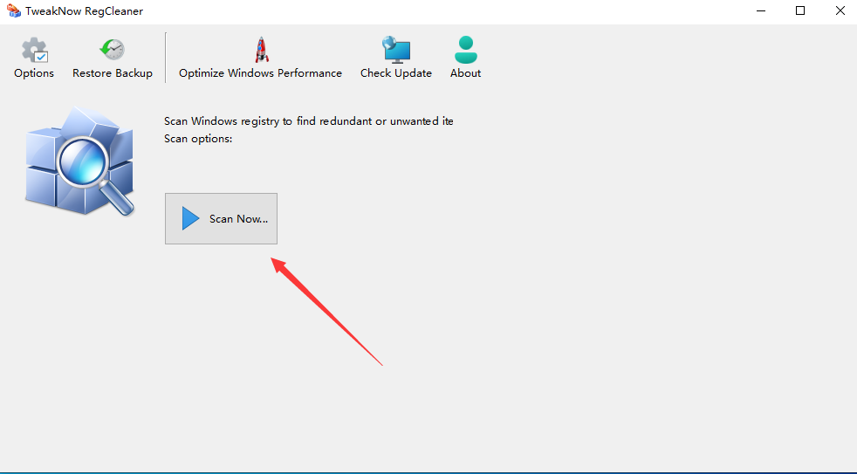
Task: Click the registry magnifier cube image
Action: tap(79, 161)
